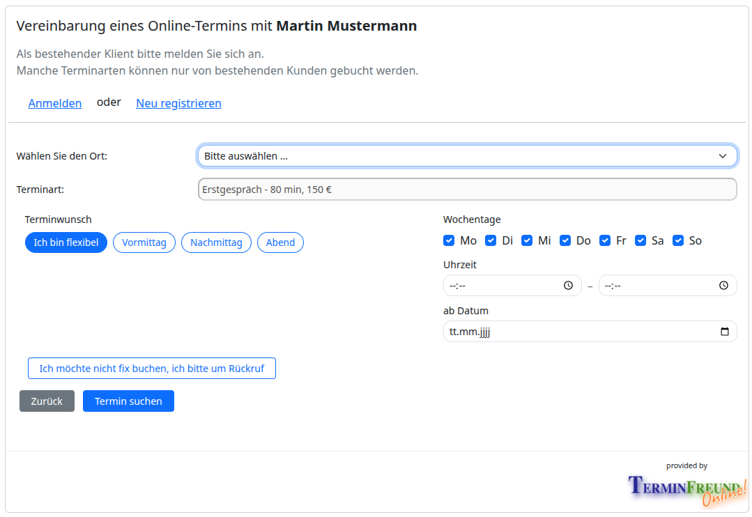Open the calendar picker for ab Datum

coord(725,332)
